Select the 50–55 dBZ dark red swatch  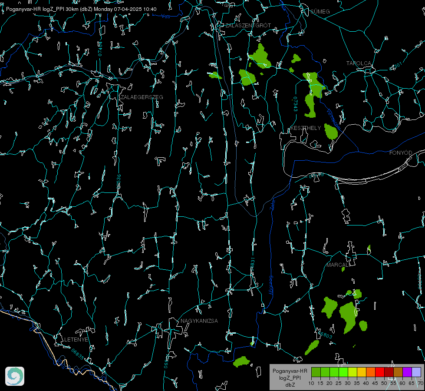click(x=389, y=372)
